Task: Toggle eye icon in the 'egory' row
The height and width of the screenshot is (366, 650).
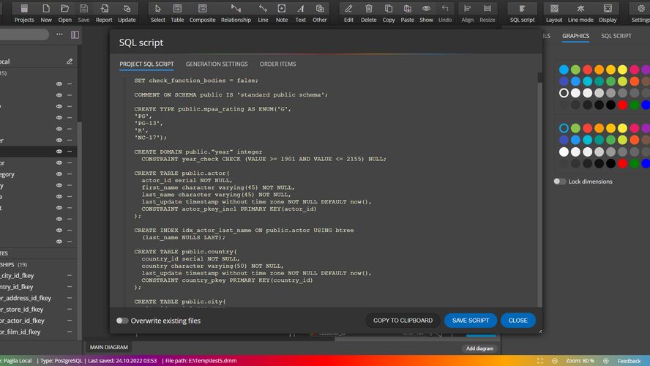Action: pyautogui.click(x=59, y=174)
